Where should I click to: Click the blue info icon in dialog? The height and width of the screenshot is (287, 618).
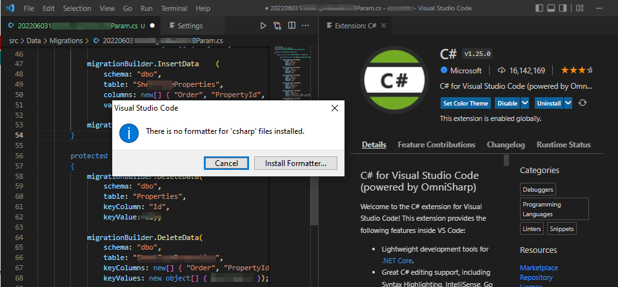click(x=128, y=133)
